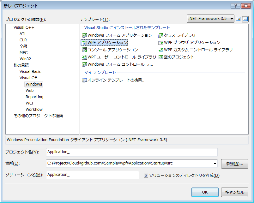
Task: Select MFC project type
Action: pyautogui.click(x=23, y=53)
